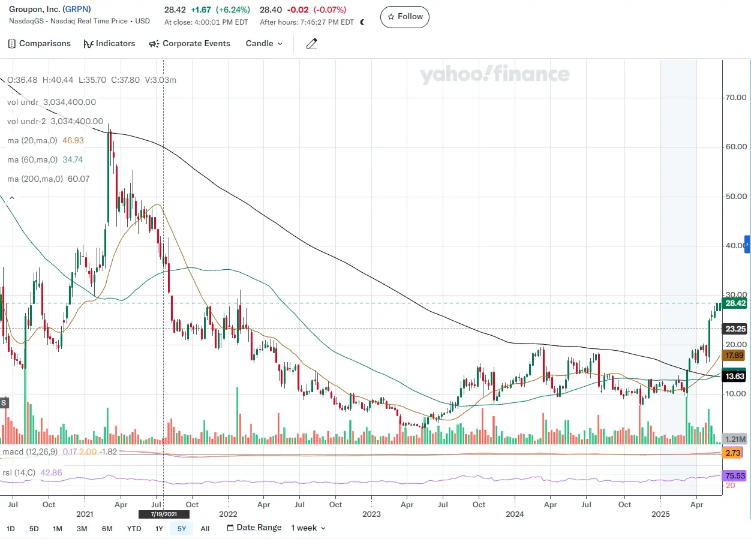The image size is (751, 539).
Task: Click the macd (12,26,9) indicator label
Action: pyautogui.click(x=30, y=451)
